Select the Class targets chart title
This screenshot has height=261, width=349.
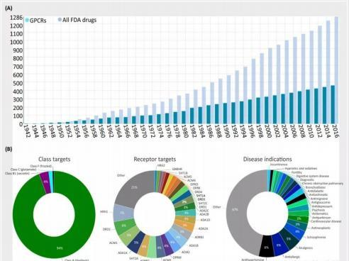55,160
